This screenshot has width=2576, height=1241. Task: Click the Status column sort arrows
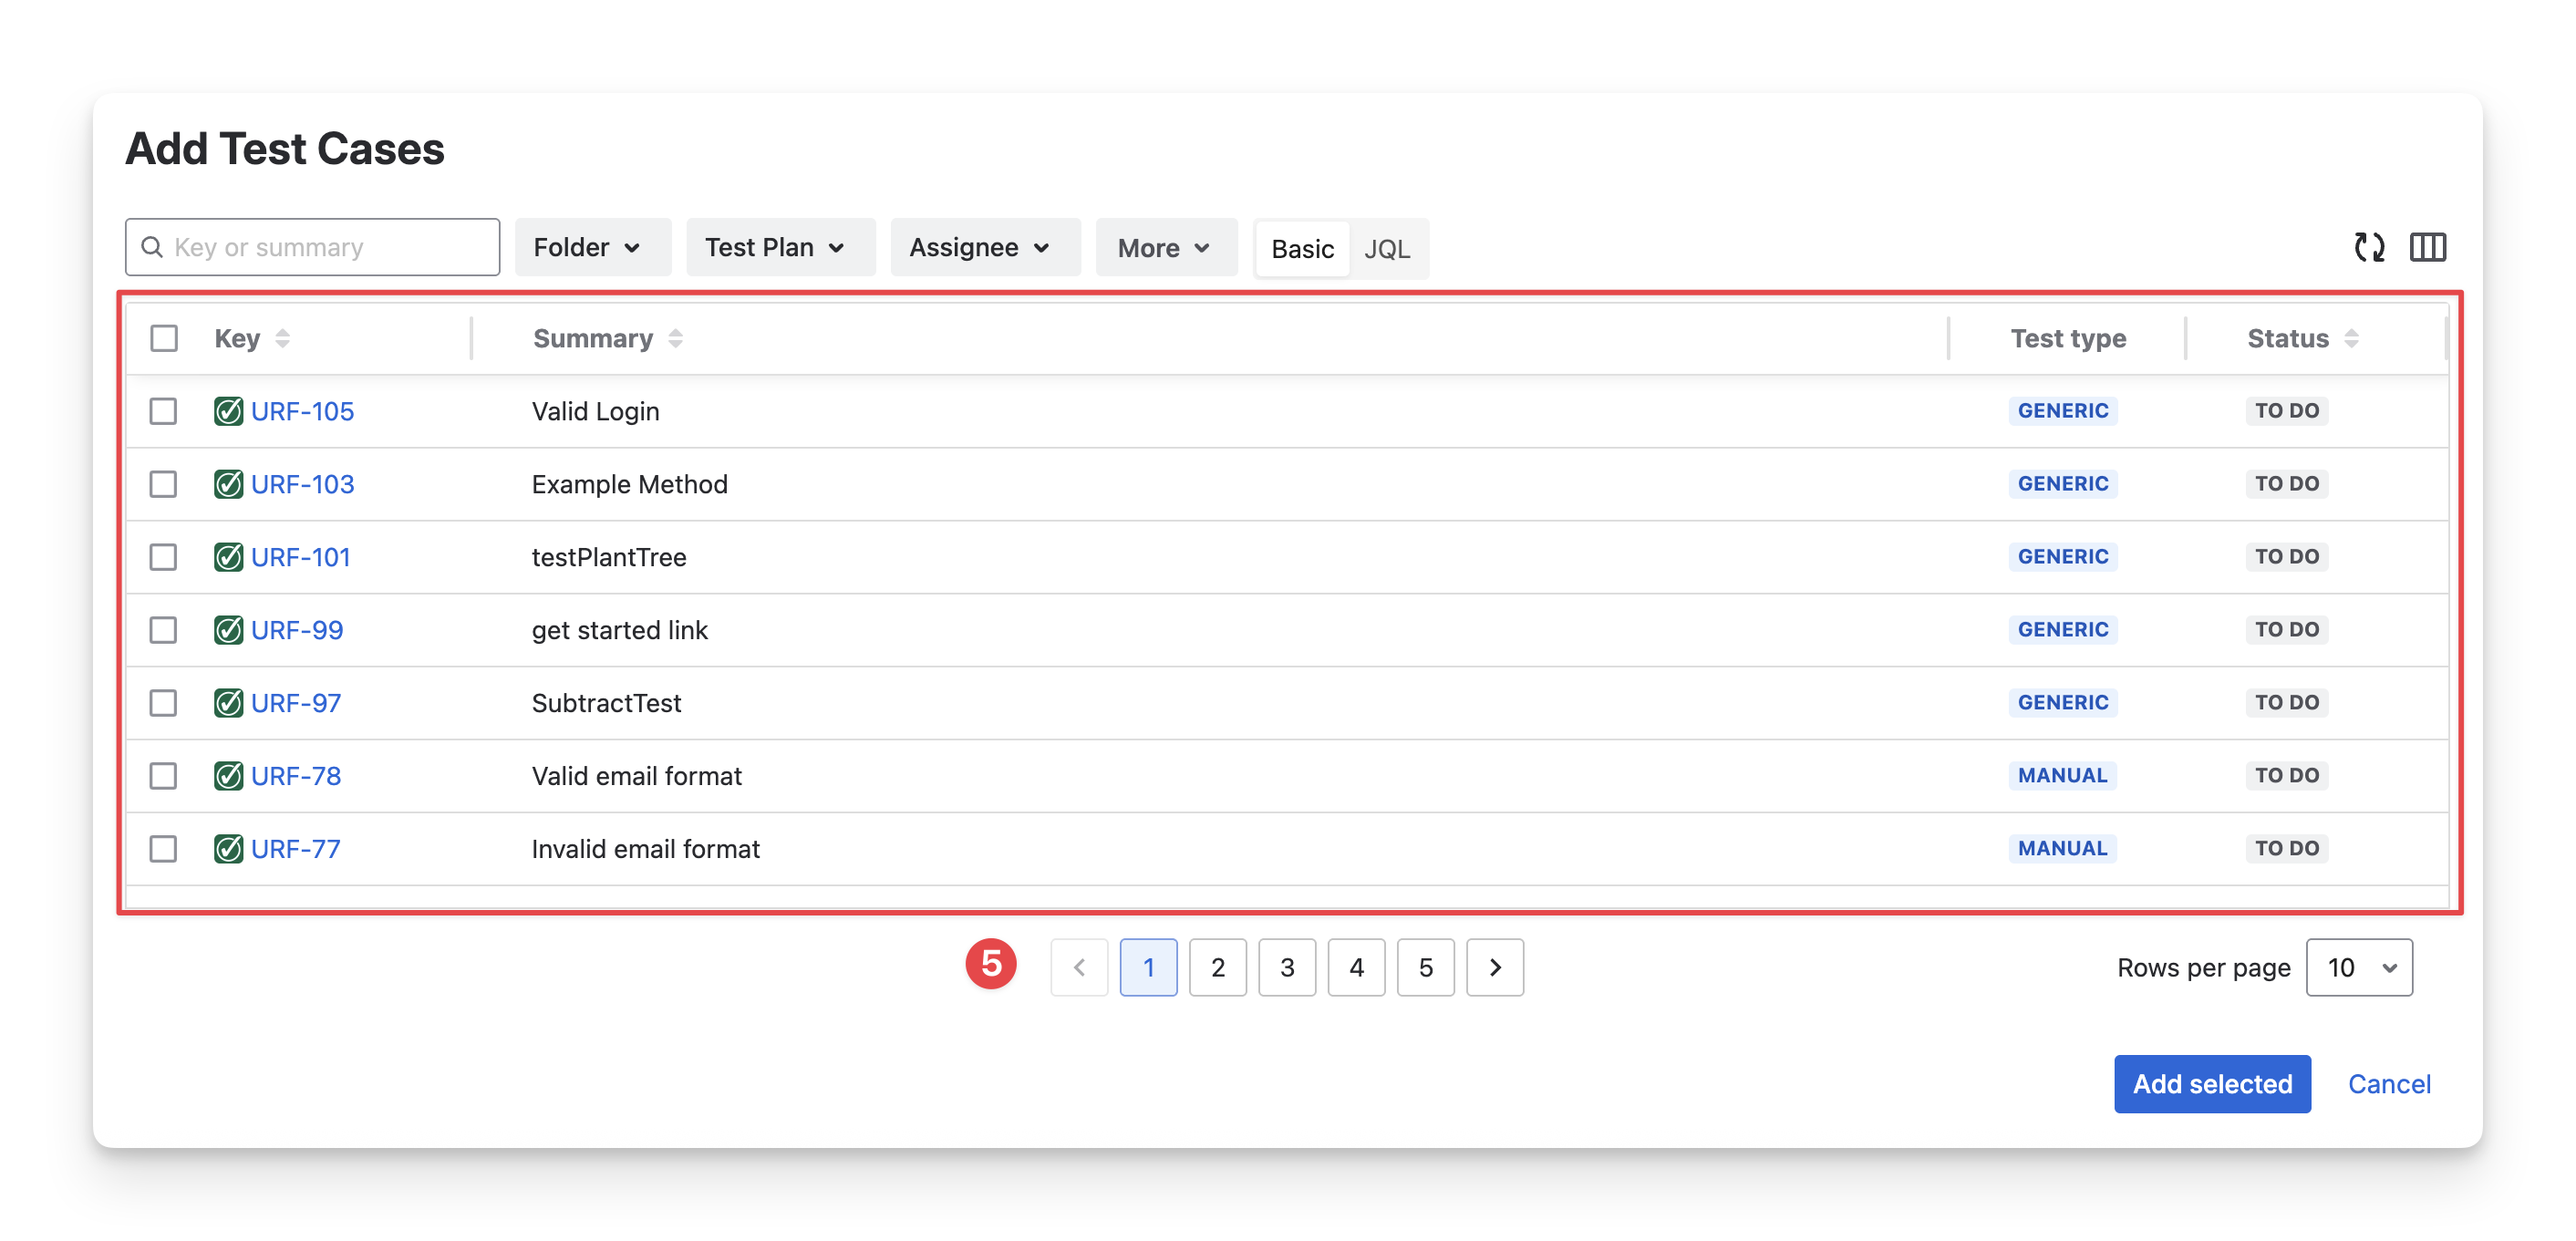[2351, 339]
